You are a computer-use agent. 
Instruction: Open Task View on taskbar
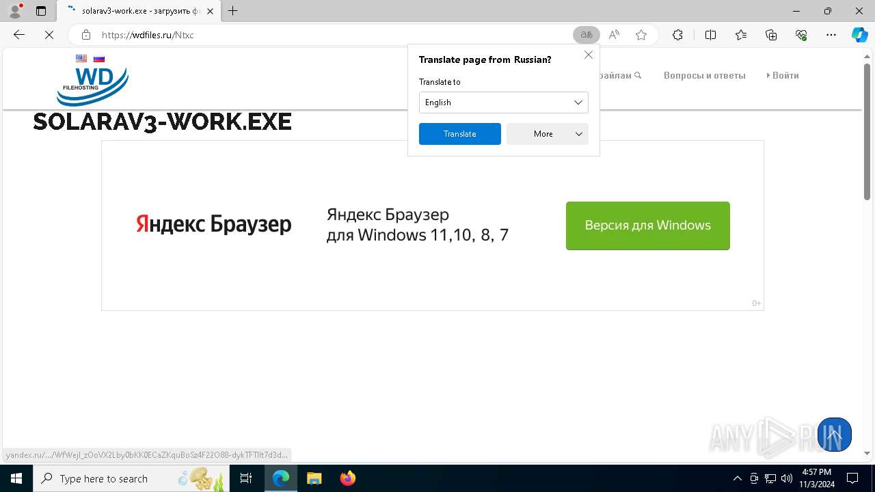point(247,478)
